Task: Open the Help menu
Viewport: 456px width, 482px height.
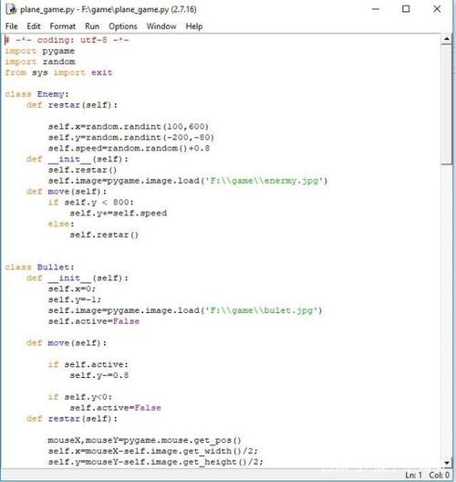Action: pyautogui.click(x=194, y=26)
